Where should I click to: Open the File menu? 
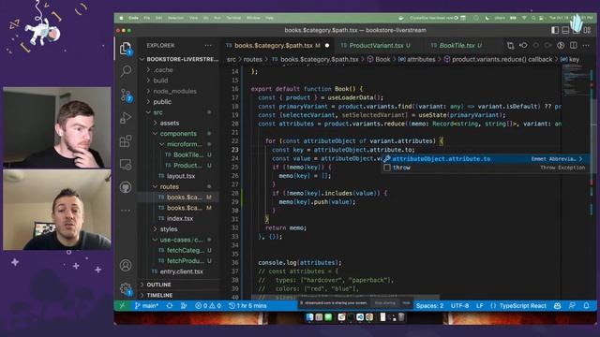(146, 18)
